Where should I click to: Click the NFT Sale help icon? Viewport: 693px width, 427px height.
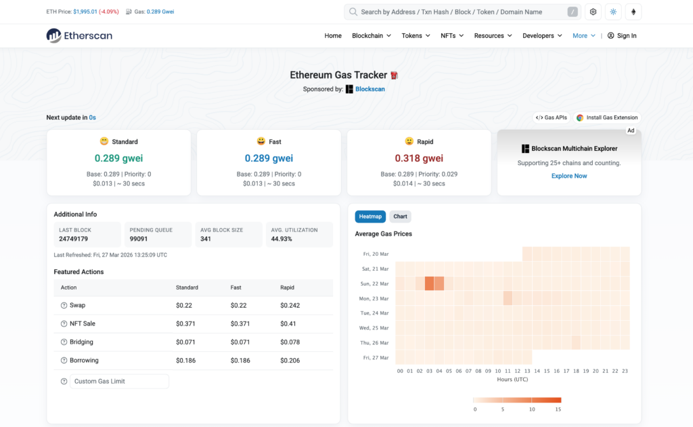64,324
